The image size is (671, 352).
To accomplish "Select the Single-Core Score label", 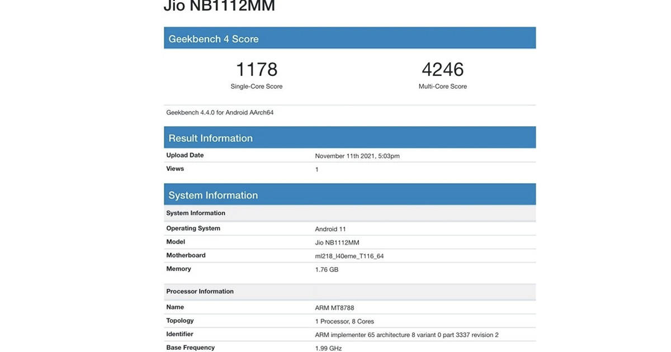I will tap(256, 86).
